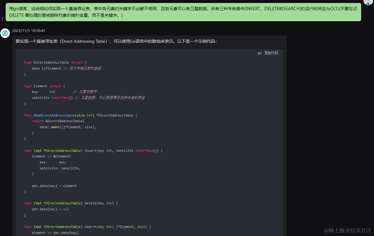Open the three-dot message options menu
Image resolution: width=374 pixels, height=236 pixels.
click(x=2, y=19)
